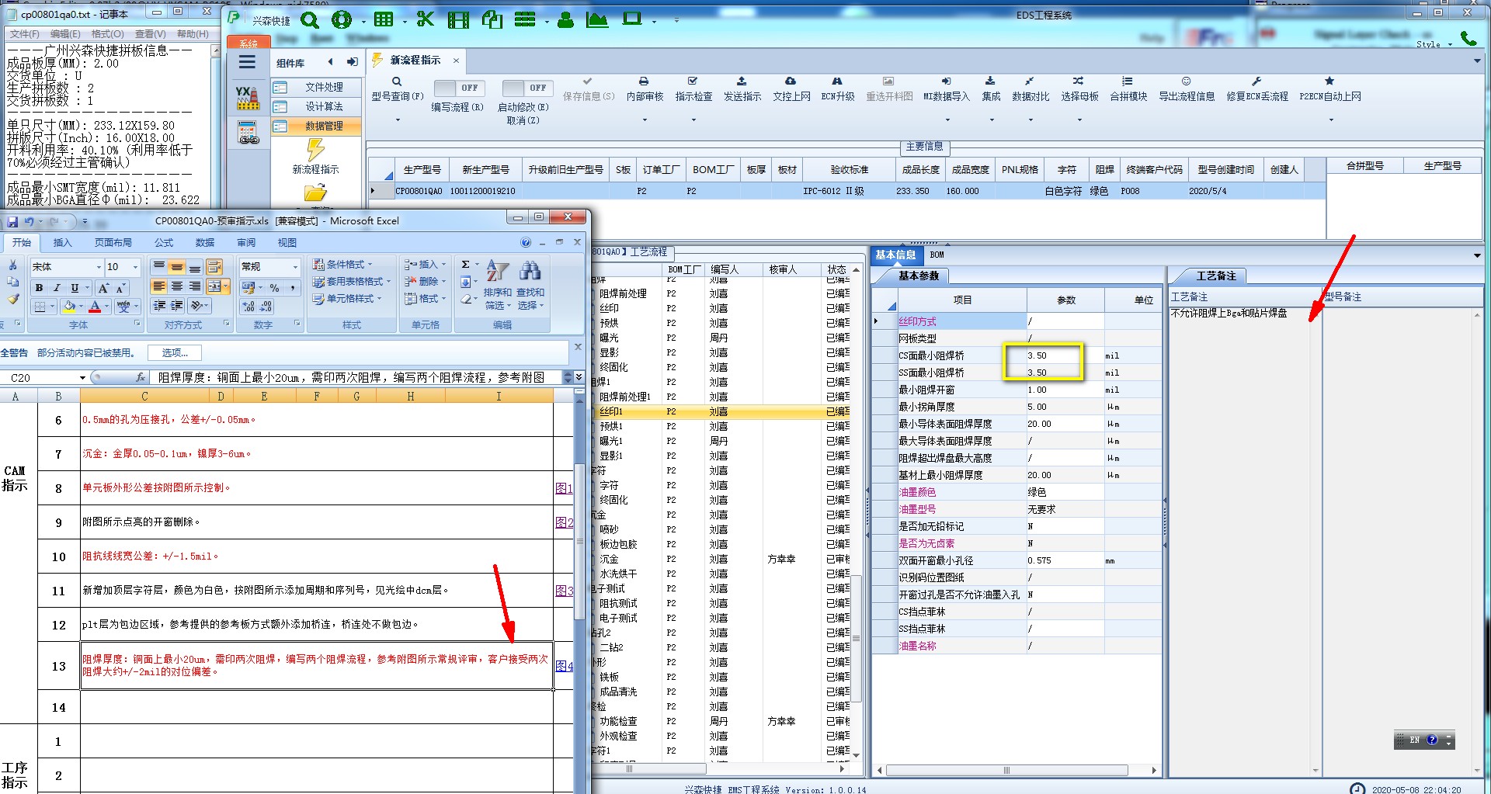Open the 常规 number format dropdown
The height and width of the screenshot is (794, 1491).
point(295,267)
